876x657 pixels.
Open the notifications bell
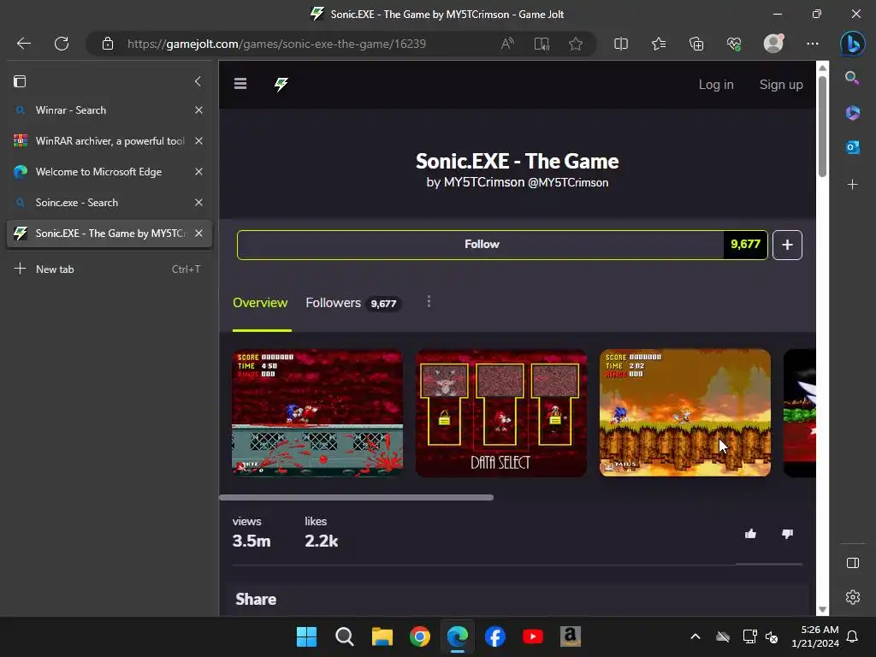(852, 636)
